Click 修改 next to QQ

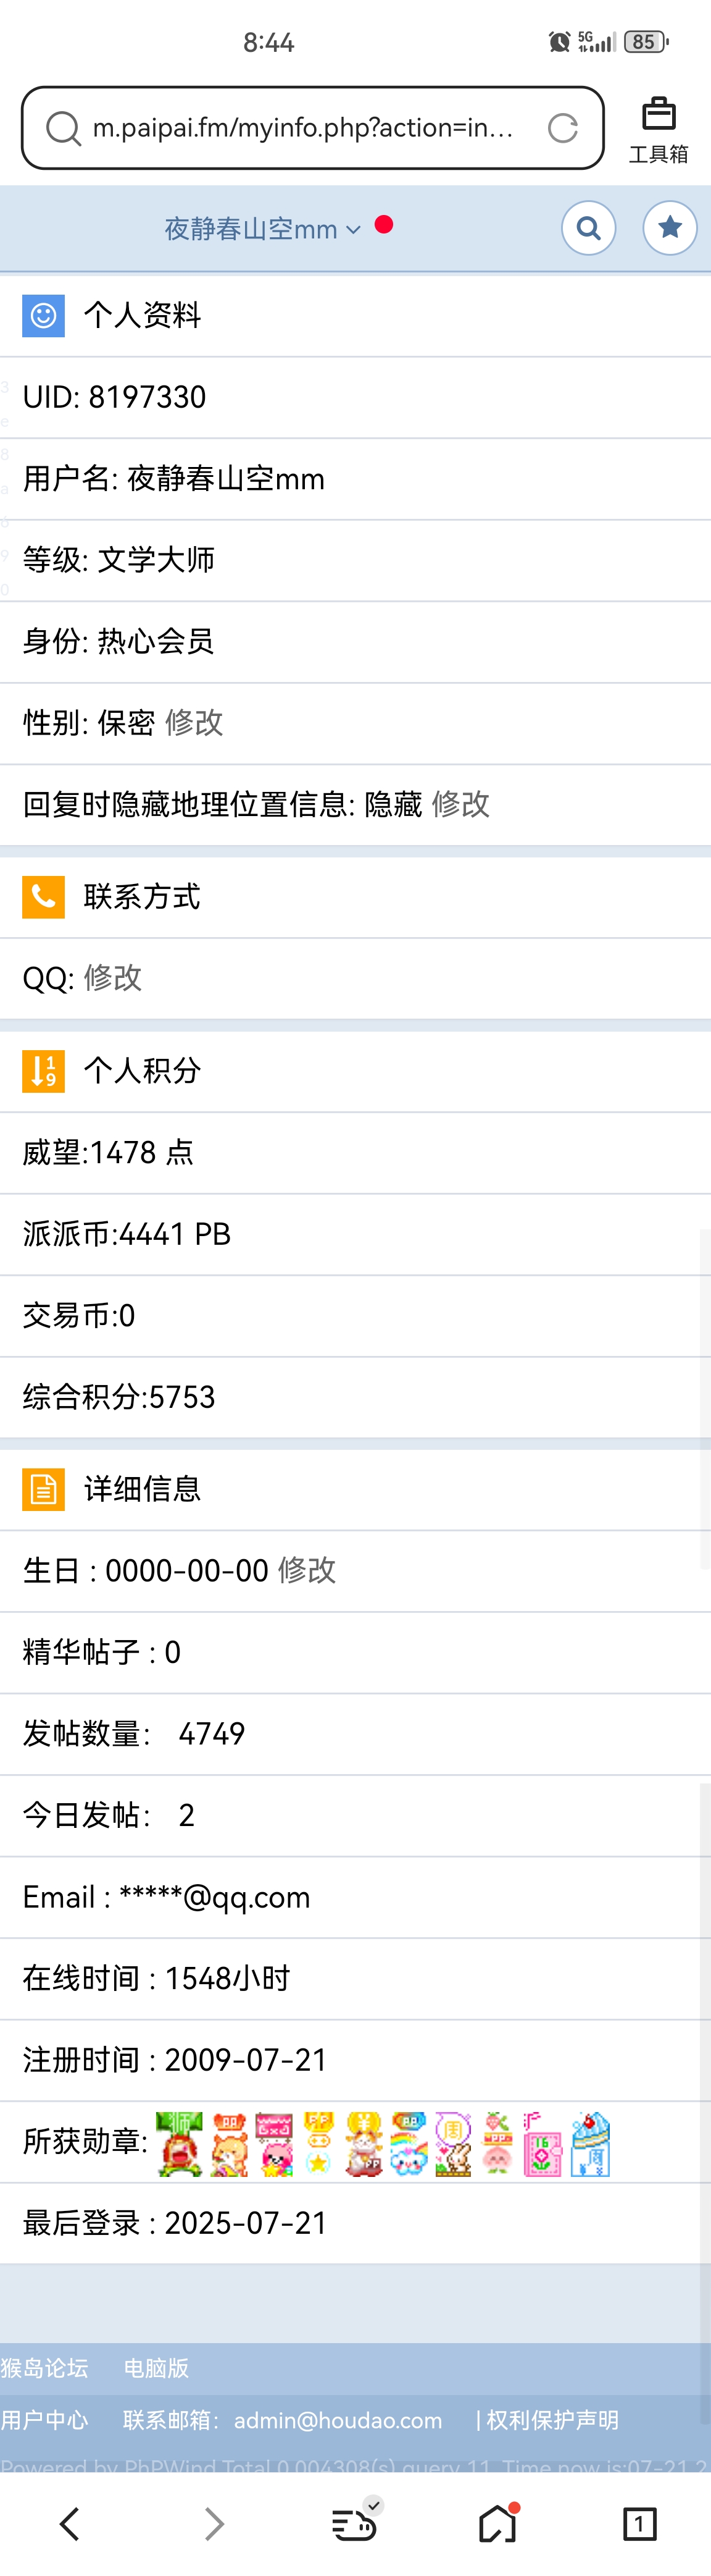click(x=113, y=978)
